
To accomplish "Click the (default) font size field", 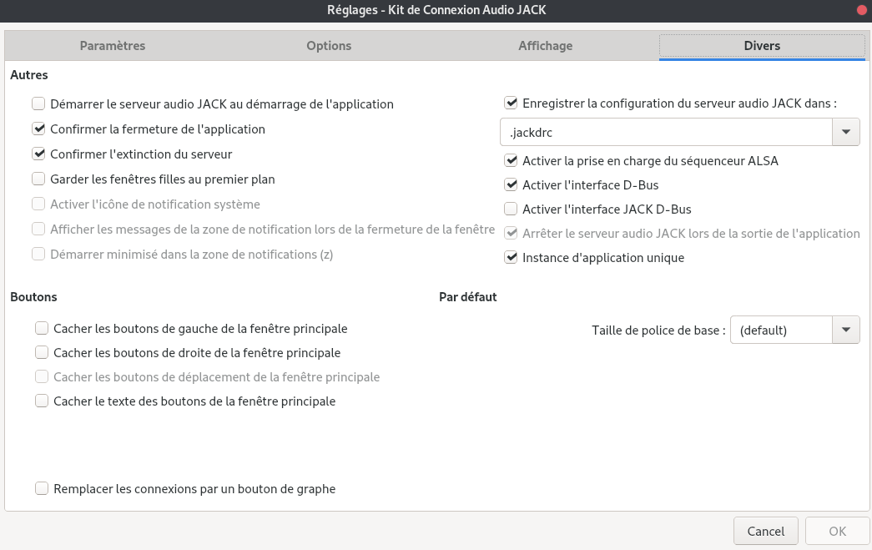I will 781,330.
